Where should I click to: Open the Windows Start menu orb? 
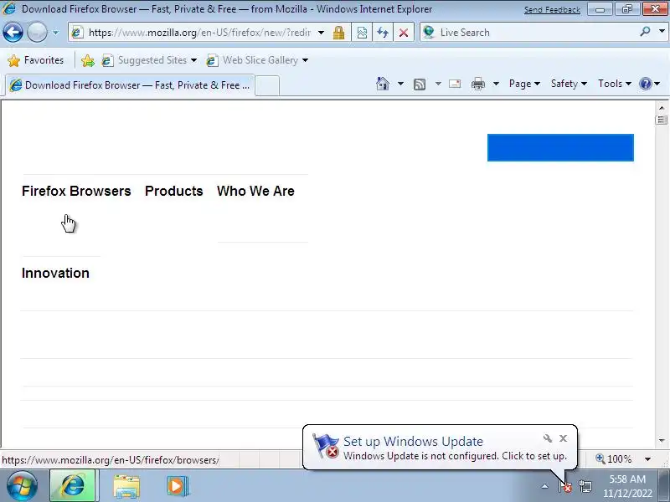22,486
